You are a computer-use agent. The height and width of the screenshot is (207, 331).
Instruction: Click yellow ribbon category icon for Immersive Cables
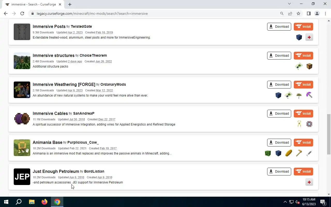[x=299, y=124]
